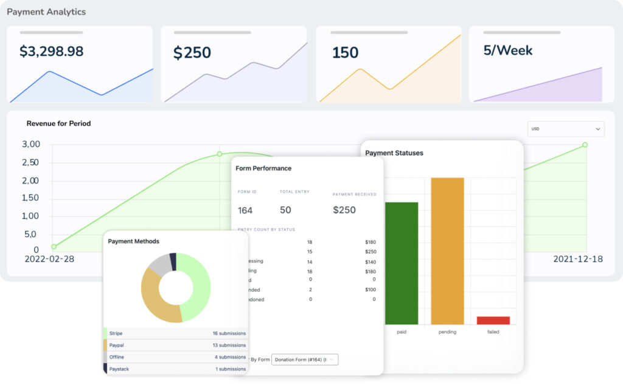This screenshot has width=623, height=385.
Task: Open the Donation Form (#164) dropdown
Action: point(305,359)
